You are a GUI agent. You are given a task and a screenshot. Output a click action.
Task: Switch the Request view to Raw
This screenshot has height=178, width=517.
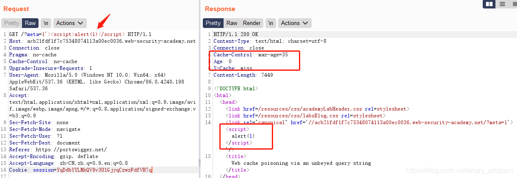tap(30, 23)
